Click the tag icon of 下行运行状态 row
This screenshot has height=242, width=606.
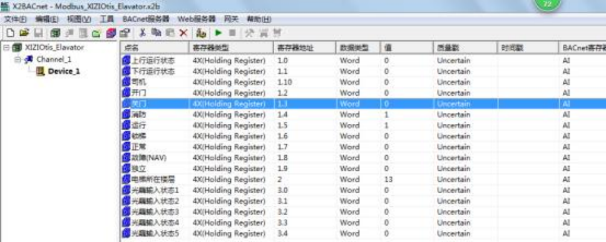(126, 71)
